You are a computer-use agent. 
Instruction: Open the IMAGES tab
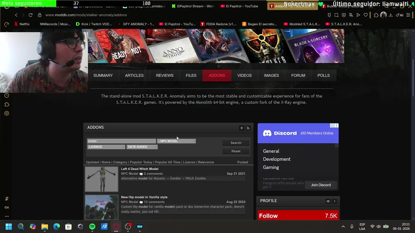point(271,75)
